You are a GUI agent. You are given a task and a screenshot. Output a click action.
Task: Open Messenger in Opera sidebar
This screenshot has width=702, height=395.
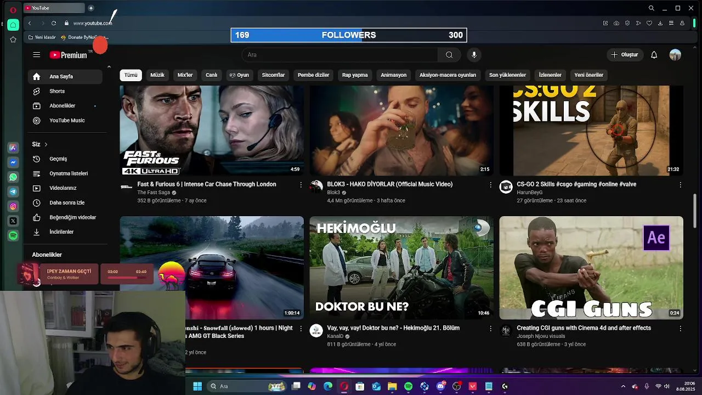pyautogui.click(x=13, y=162)
